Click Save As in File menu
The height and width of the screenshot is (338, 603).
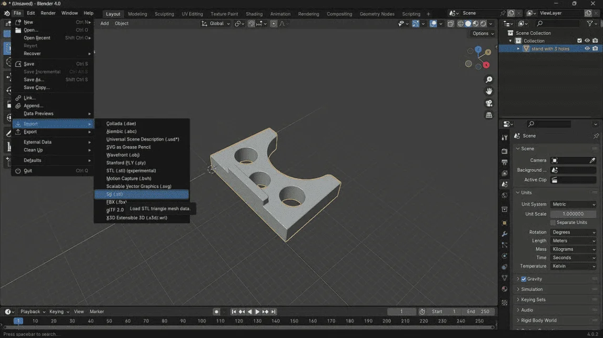pyautogui.click(x=34, y=80)
